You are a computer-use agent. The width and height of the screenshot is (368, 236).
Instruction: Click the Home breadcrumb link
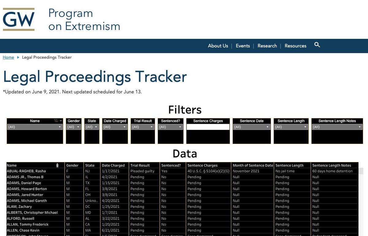(8, 57)
